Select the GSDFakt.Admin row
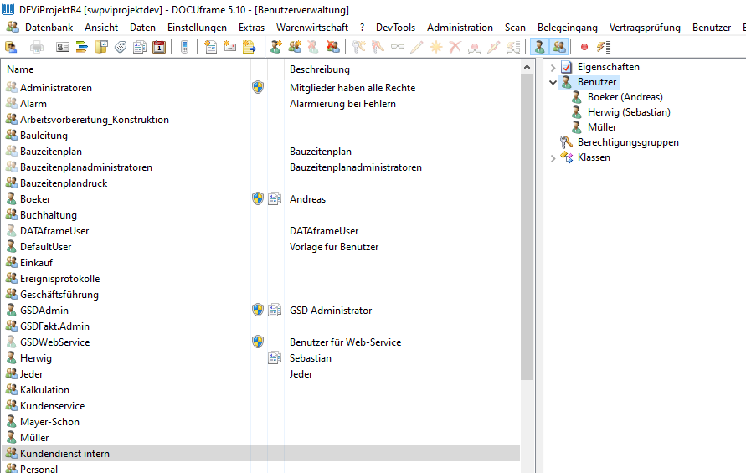 pyautogui.click(x=260, y=326)
